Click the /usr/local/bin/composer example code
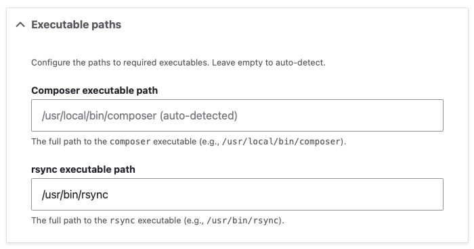The height and width of the screenshot is (249, 474). point(282,142)
